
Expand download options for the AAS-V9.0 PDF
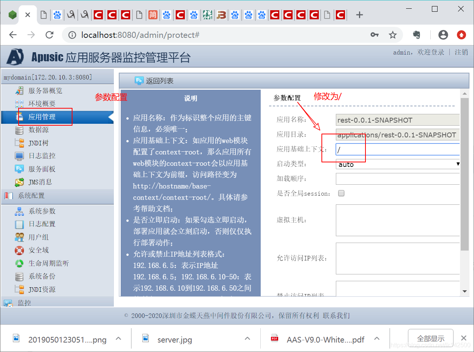pyautogui.click(x=377, y=338)
